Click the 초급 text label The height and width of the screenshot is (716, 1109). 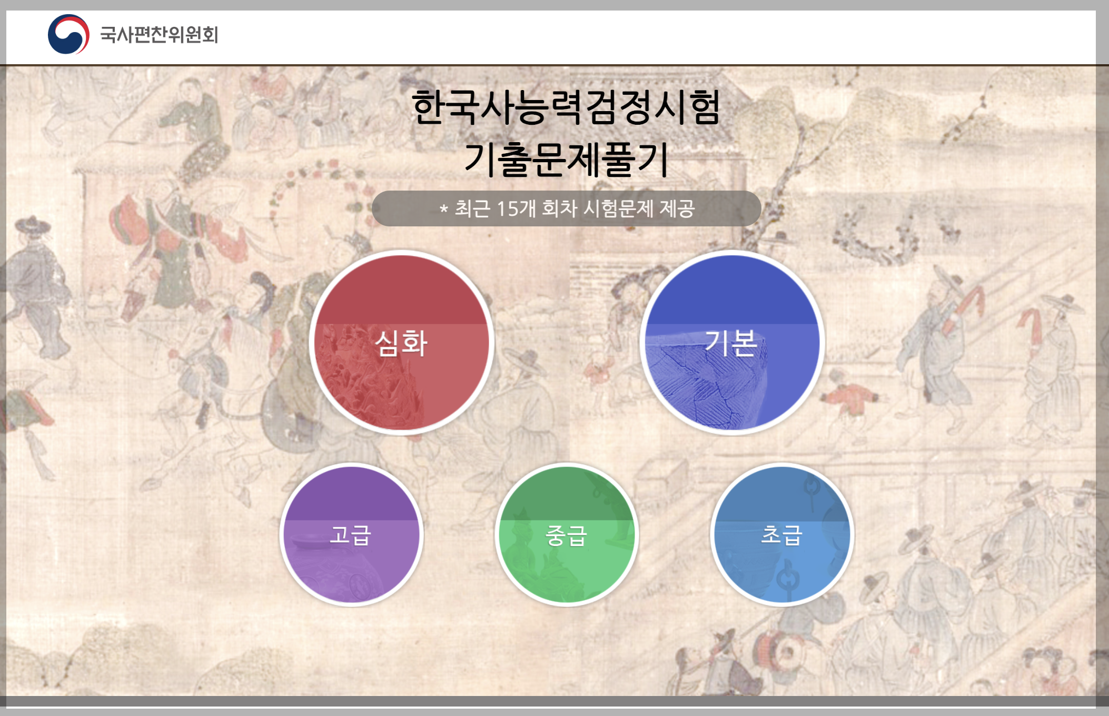pos(782,535)
